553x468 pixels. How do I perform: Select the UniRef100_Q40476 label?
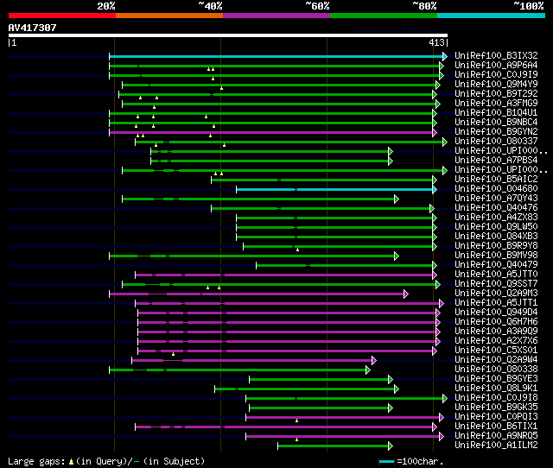tap(496, 208)
